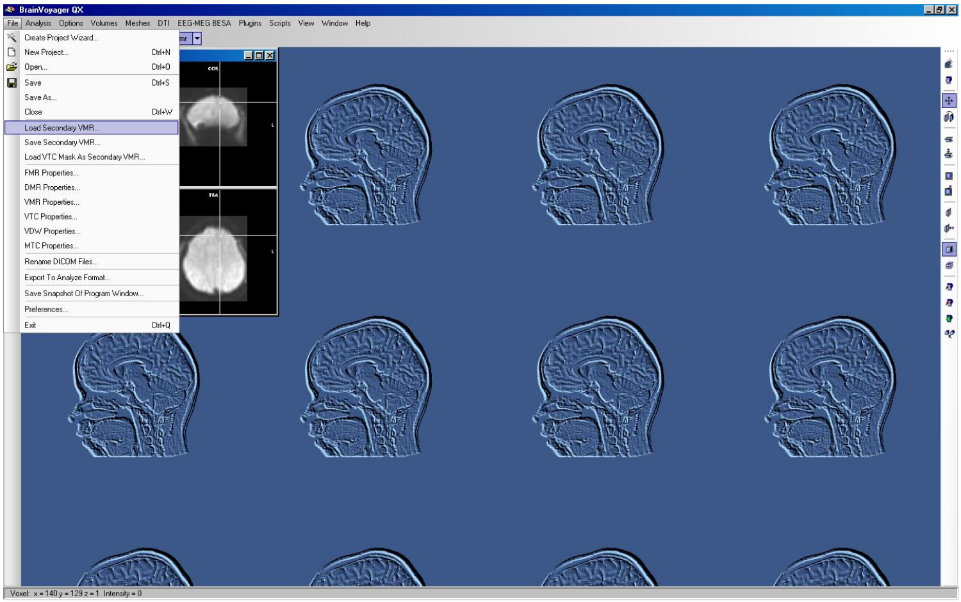Viewport: 961px width, 602px height.
Task: Click the horizontal slice with vertical arrows icon
Action: pyautogui.click(x=949, y=154)
